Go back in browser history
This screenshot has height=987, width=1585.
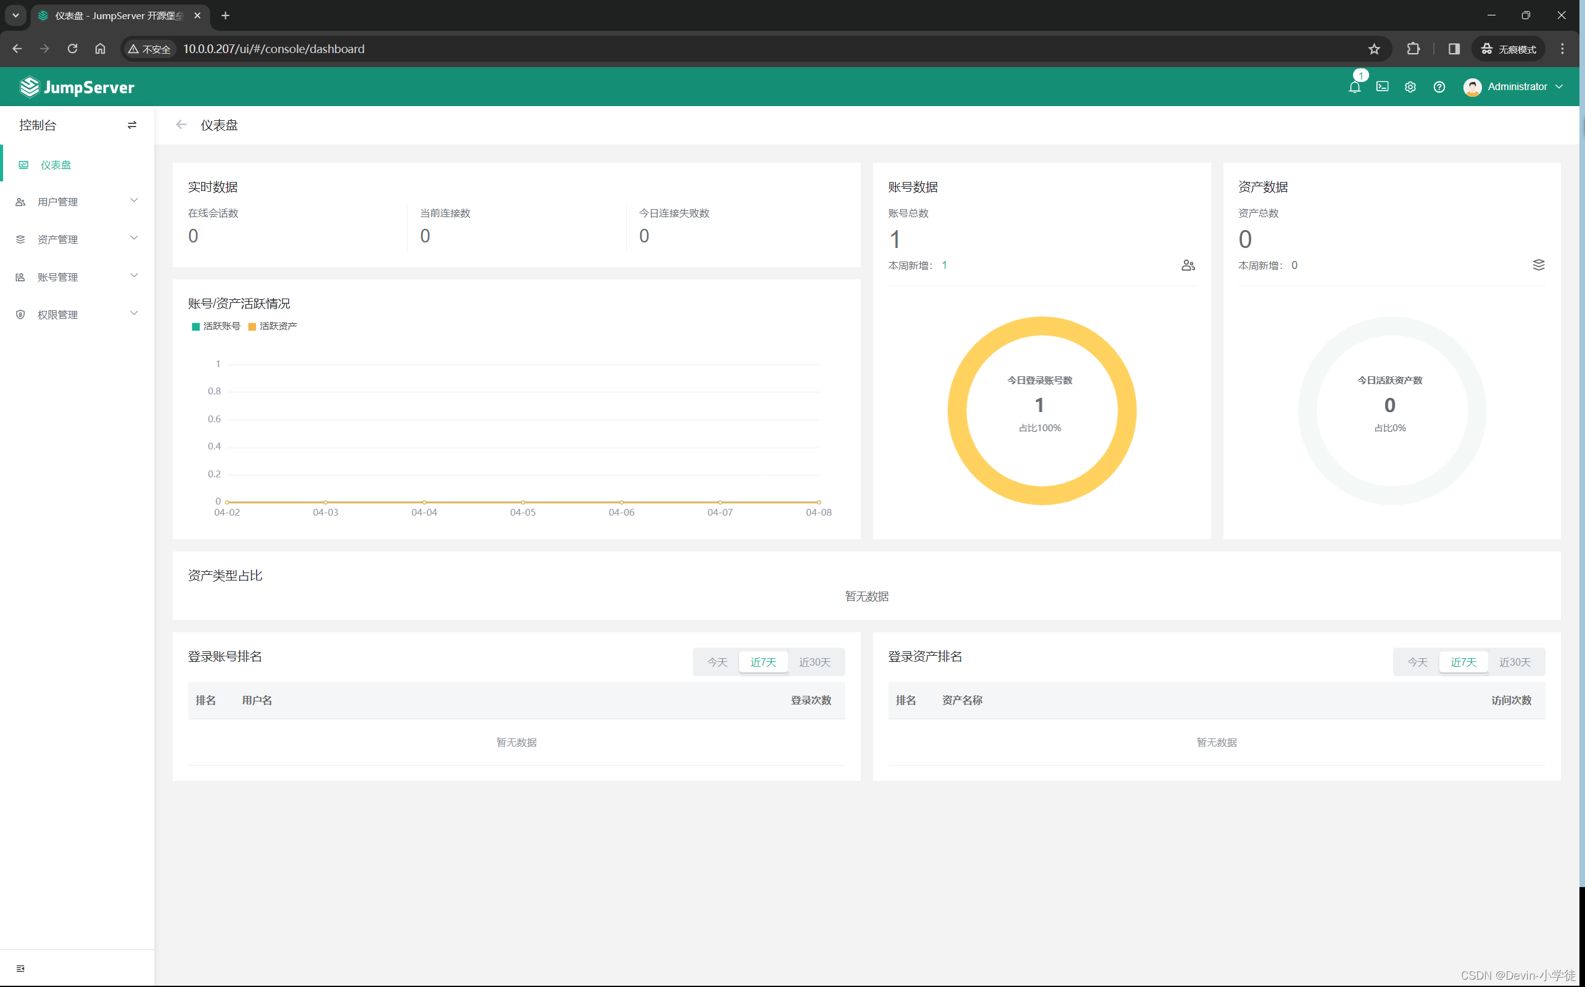pos(17,49)
